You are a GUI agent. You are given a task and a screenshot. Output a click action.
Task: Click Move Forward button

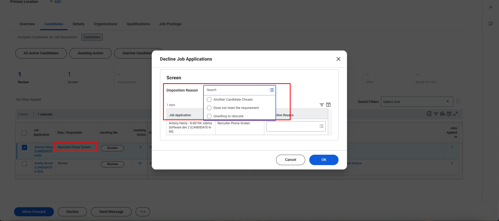pyautogui.click(x=34, y=212)
